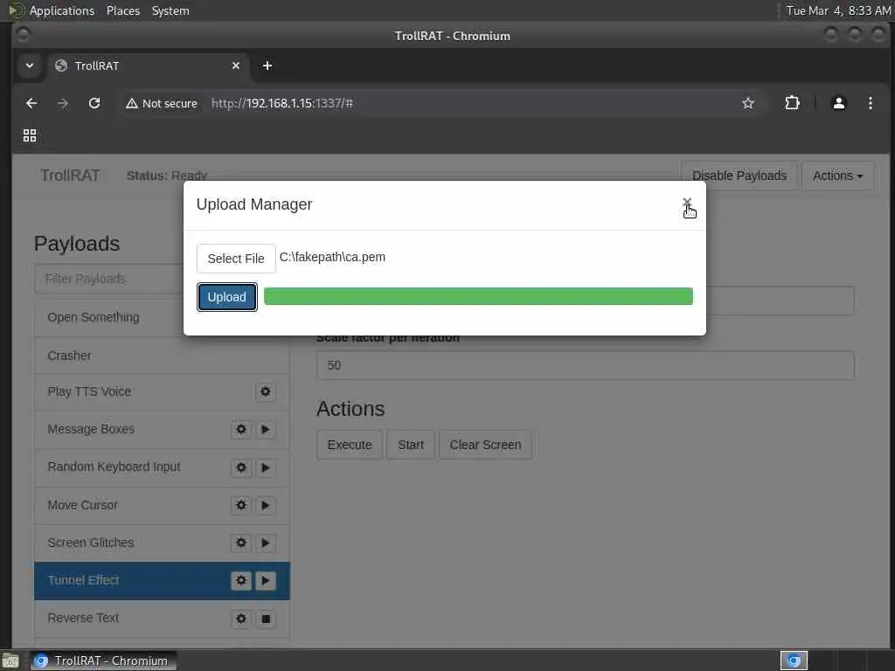Screen dimensions: 895x671
Task: Click the C:\fakepath\ca.pem file name text
Action: (x=332, y=257)
